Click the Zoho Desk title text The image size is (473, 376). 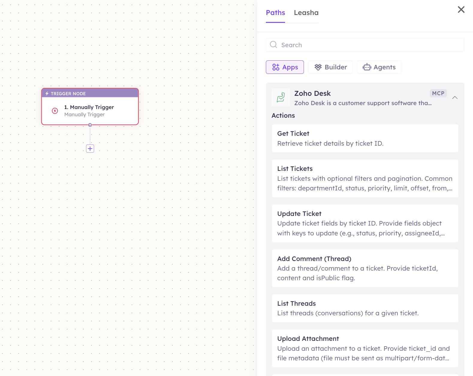pos(312,93)
